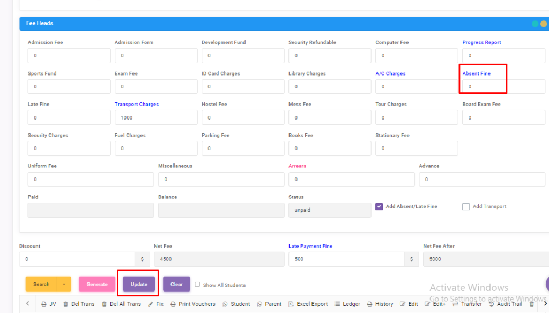Enable the Add Transport checkbox
Viewport: 549px width, 313px height.
coord(466,207)
